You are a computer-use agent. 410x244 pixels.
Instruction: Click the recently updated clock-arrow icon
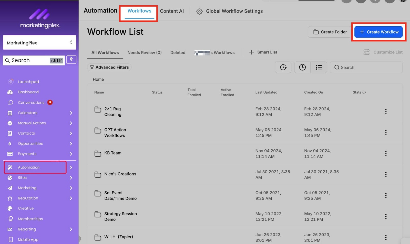pyautogui.click(x=283, y=67)
